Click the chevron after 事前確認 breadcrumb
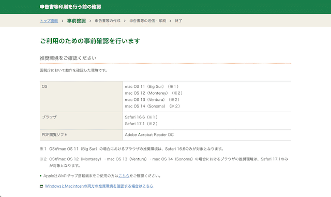The width and height of the screenshot is (331, 197). (90, 21)
